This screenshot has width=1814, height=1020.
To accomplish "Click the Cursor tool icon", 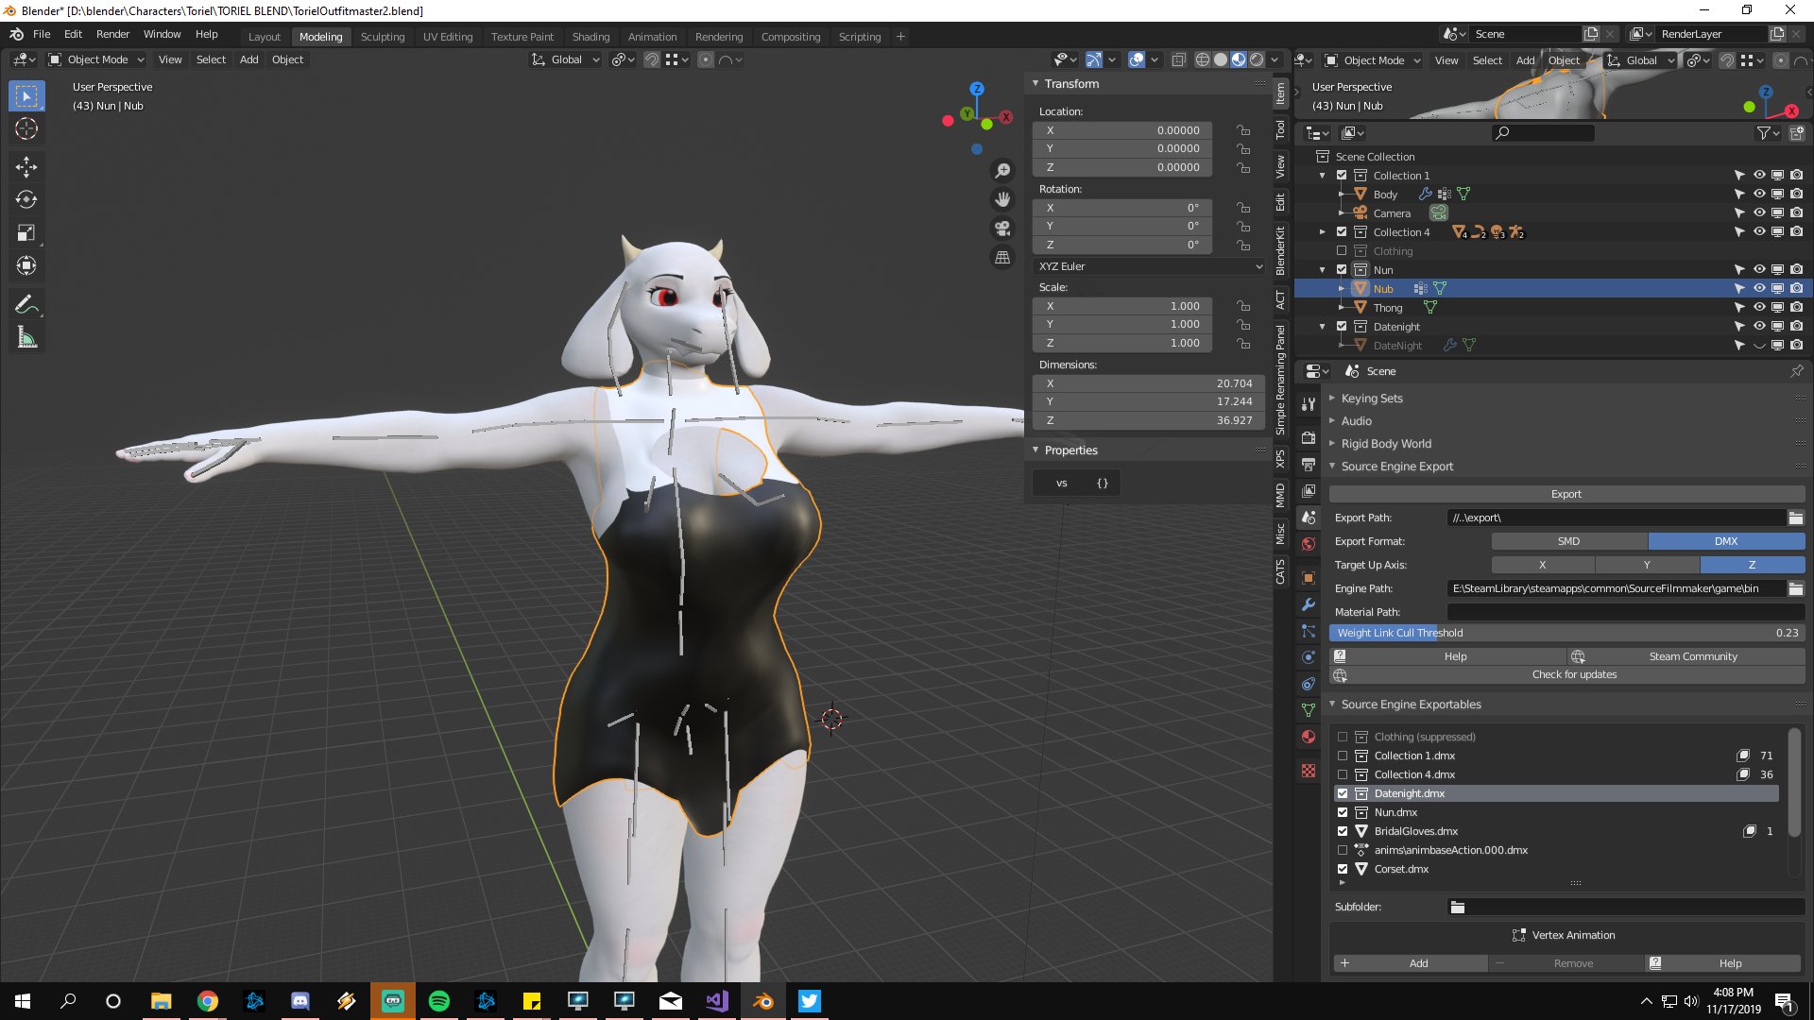I will click(x=26, y=128).
